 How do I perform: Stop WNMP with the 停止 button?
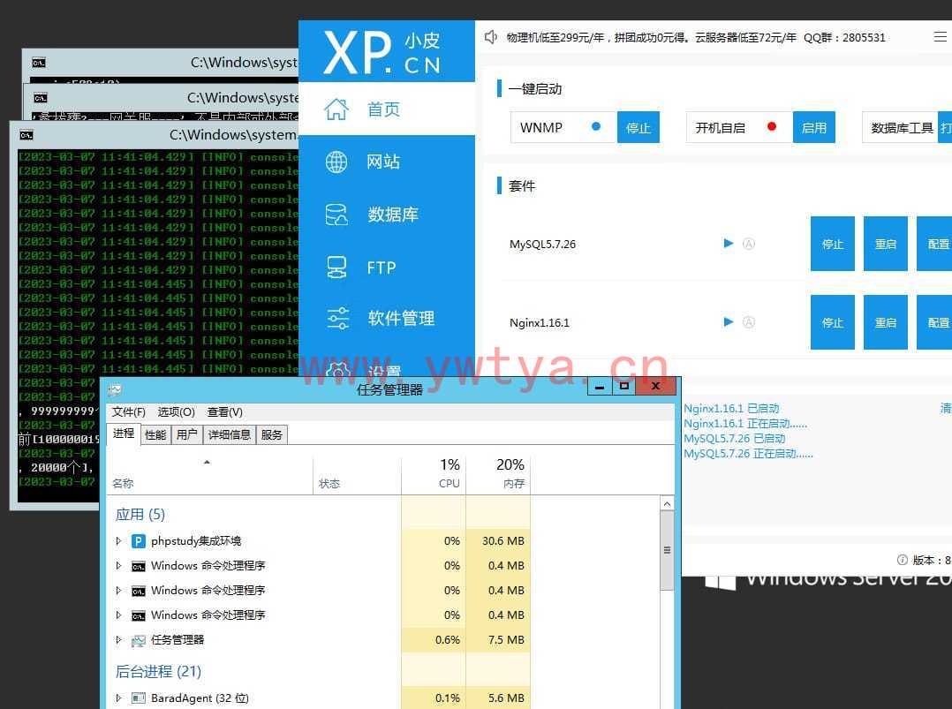tap(638, 127)
